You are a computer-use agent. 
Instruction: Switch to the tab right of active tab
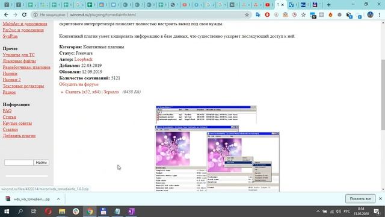coord(291,5)
